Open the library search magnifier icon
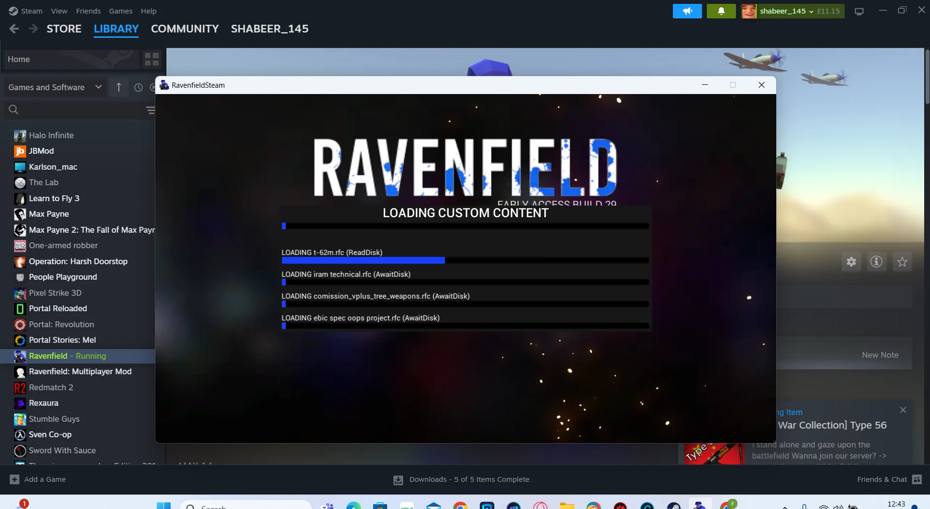Screen dimensions: 930x509 tap(14, 110)
